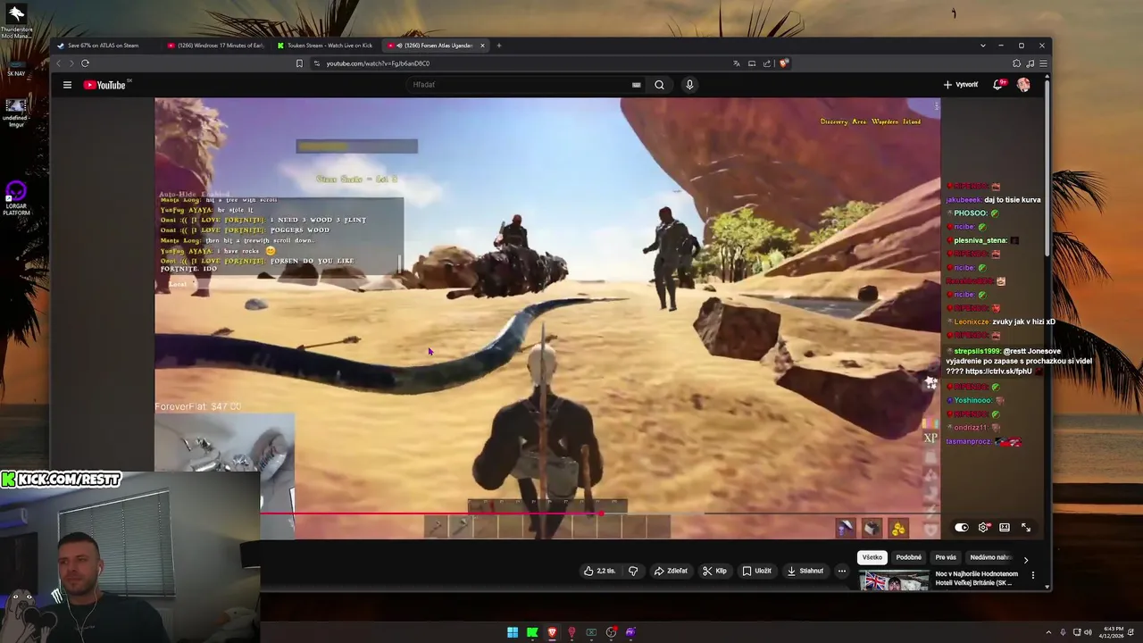Click the youtube.com URL in the address bar

coord(378,63)
